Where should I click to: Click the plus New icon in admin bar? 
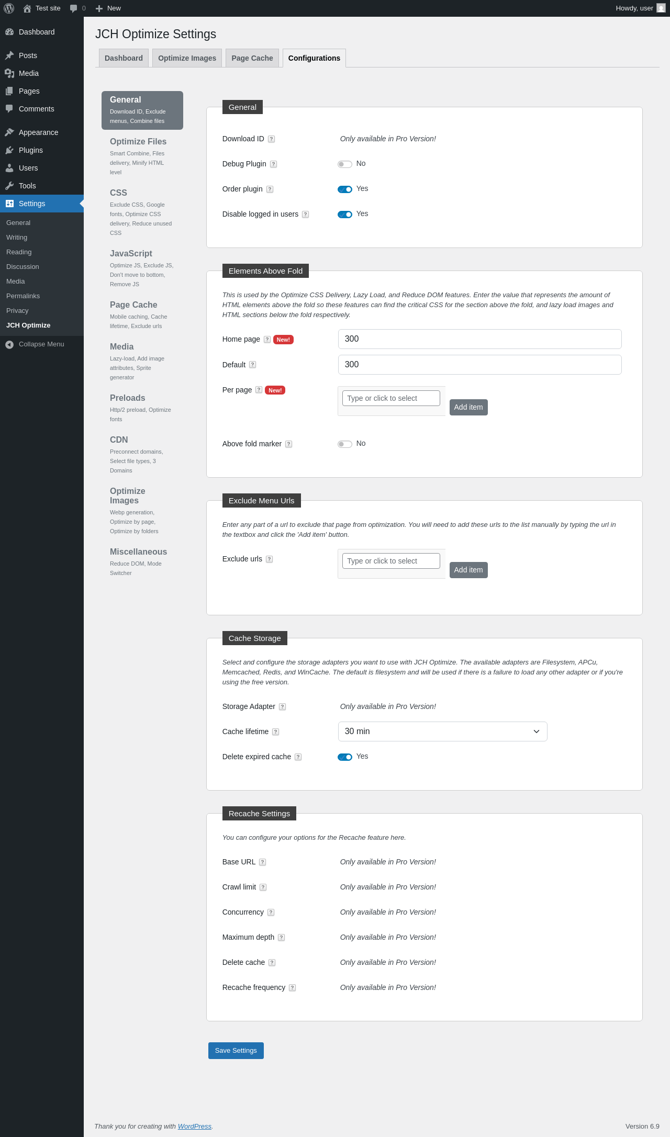(x=99, y=8)
